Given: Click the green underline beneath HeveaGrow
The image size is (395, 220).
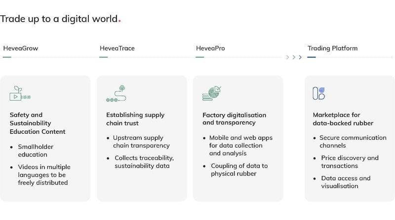Looking at the screenshot, I should click(x=7, y=57).
